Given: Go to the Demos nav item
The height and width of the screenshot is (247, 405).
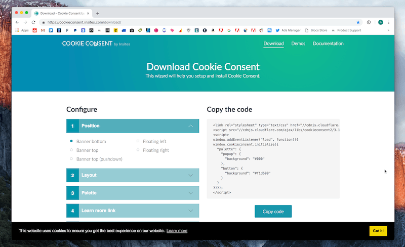Looking at the screenshot, I should (298, 44).
